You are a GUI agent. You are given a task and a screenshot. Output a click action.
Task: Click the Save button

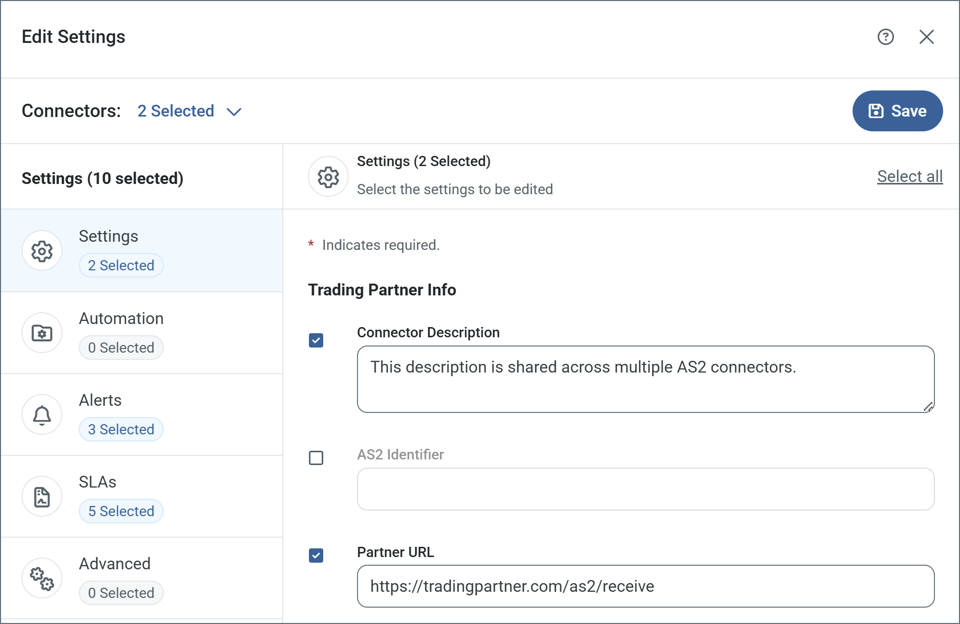pyautogui.click(x=897, y=111)
